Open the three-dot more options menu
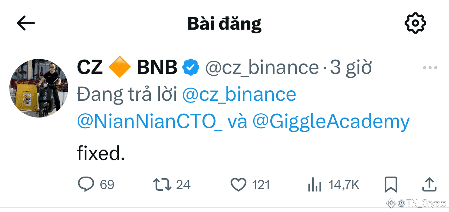This screenshot has width=449, height=212. point(430,68)
